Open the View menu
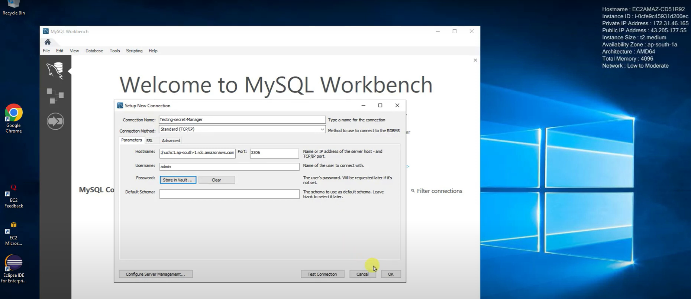This screenshot has width=691, height=299. [74, 51]
